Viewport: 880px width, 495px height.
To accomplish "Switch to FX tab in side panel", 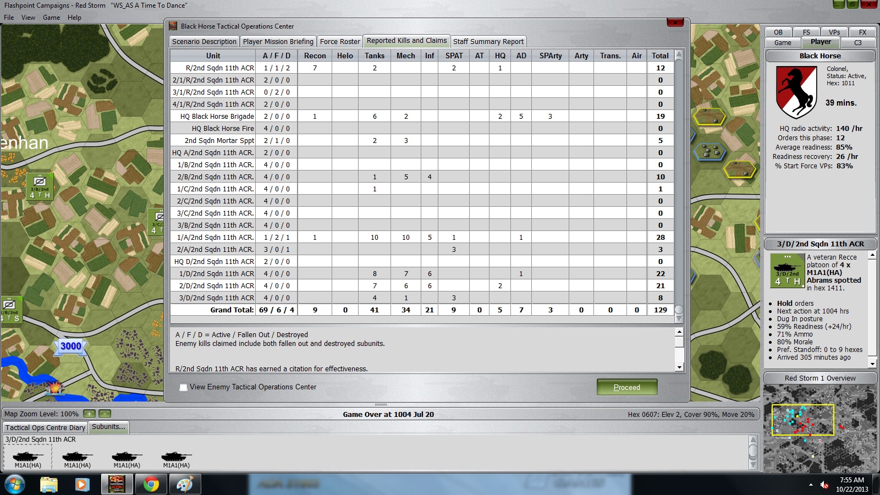I will [x=862, y=32].
